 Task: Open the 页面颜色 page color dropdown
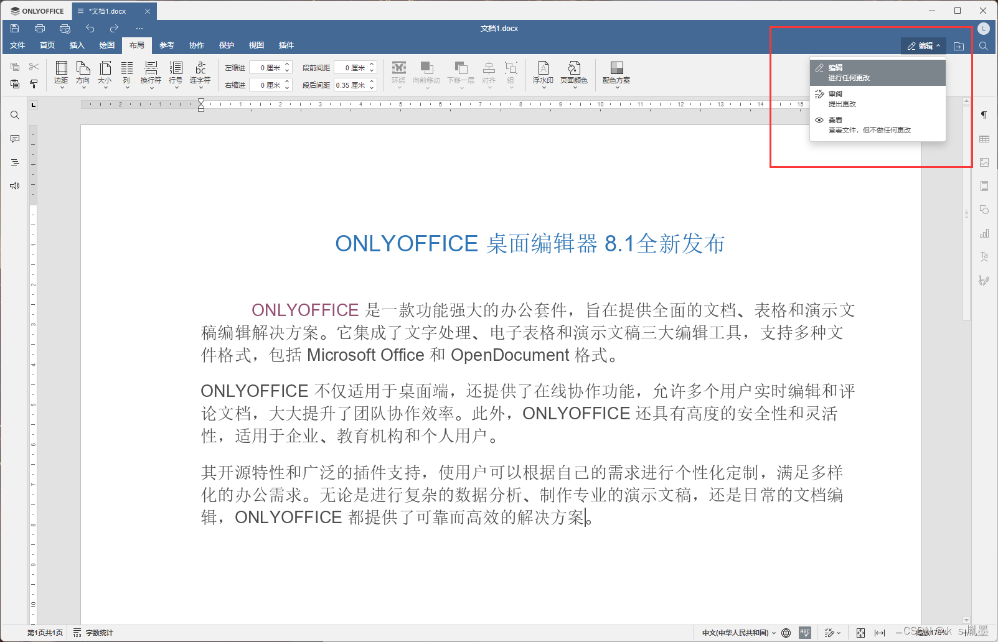tap(574, 75)
